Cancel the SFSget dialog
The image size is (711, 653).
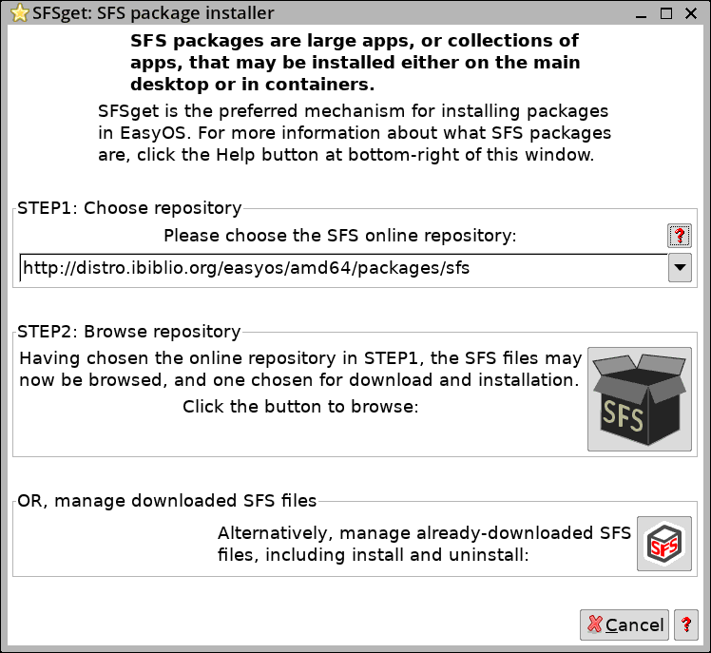625,624
